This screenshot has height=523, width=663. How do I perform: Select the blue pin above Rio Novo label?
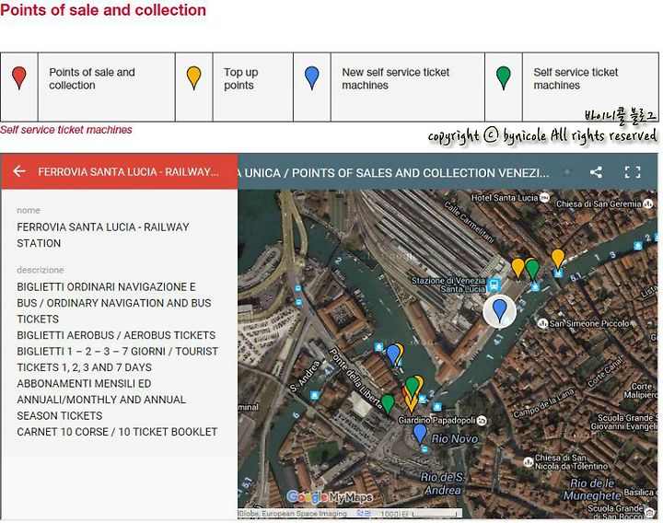point(420,434)
